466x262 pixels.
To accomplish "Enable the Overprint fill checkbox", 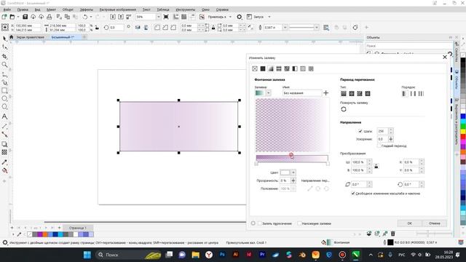I will click(x=299, y=223).
